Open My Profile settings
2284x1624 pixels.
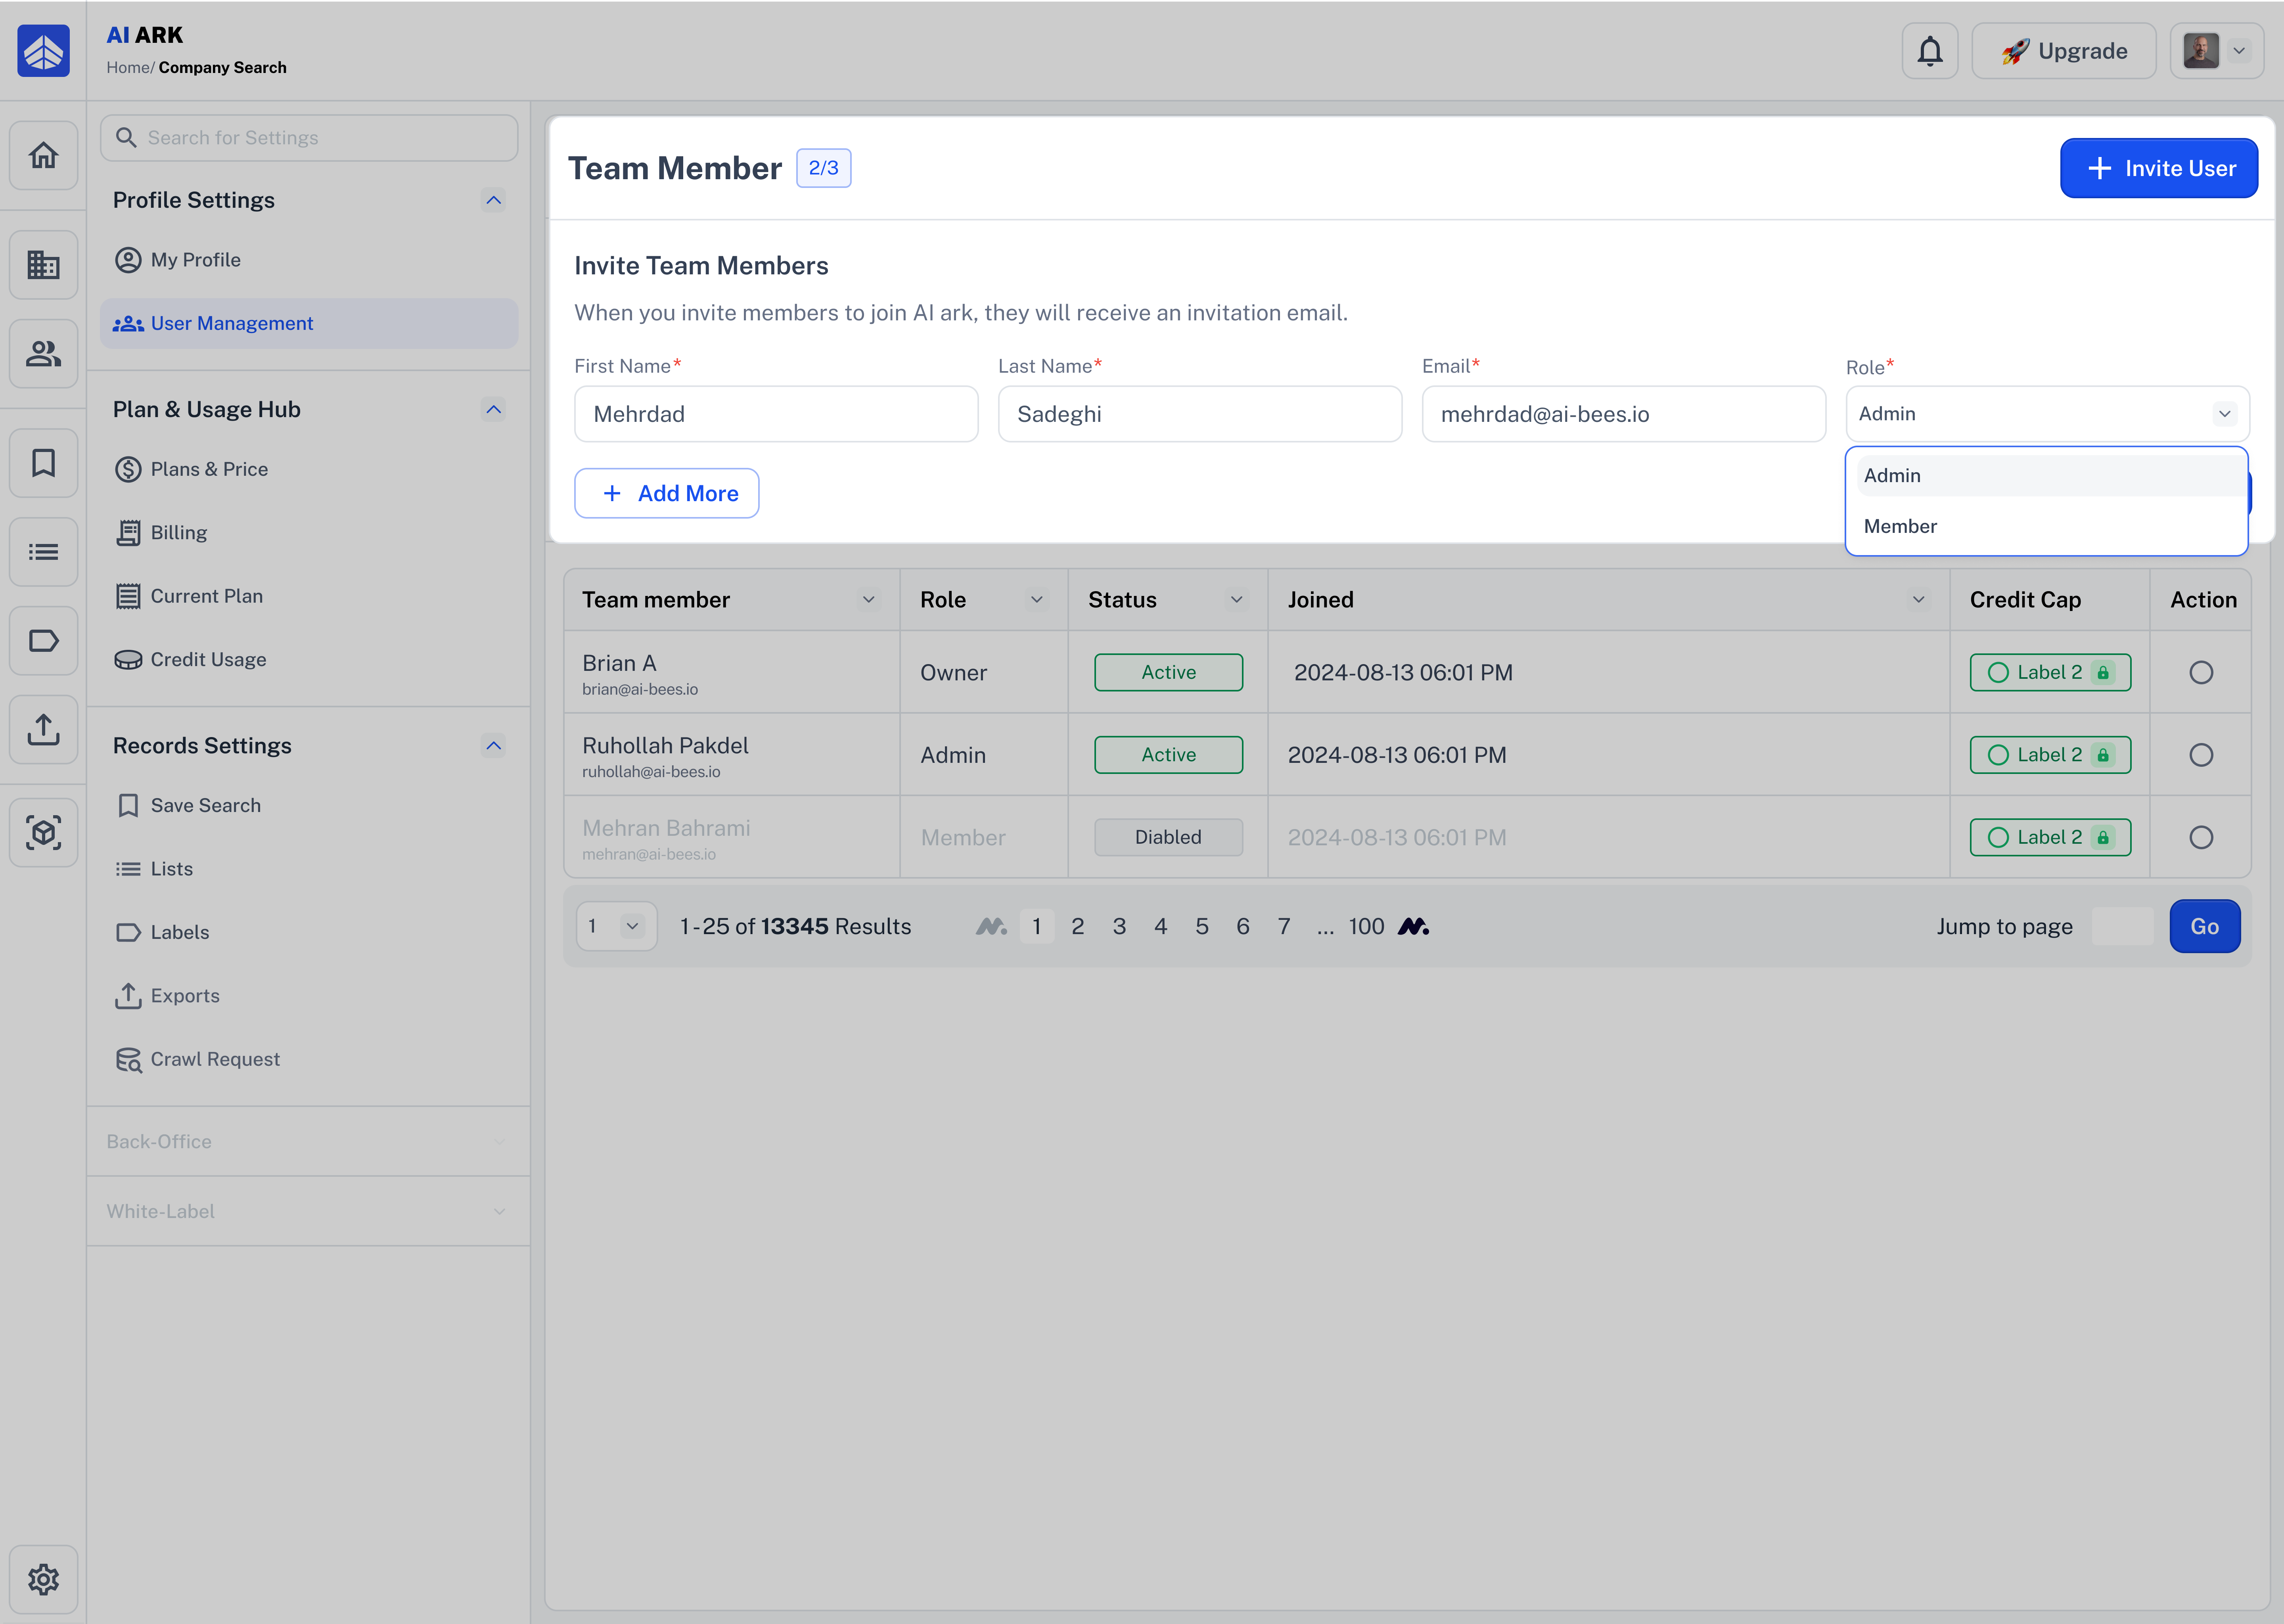(x=309, y=260)
